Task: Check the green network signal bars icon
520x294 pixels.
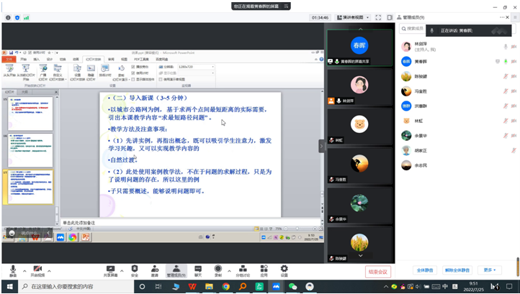Action: click(x=26, y=17)
